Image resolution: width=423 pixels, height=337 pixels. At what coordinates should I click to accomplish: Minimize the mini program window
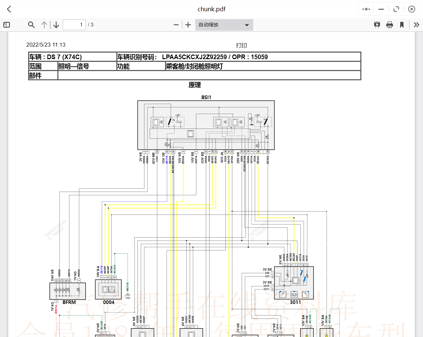[381, 9]
